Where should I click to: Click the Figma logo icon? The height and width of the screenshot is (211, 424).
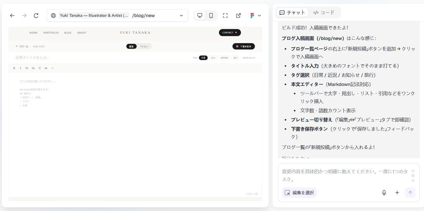tap(252, 16)
